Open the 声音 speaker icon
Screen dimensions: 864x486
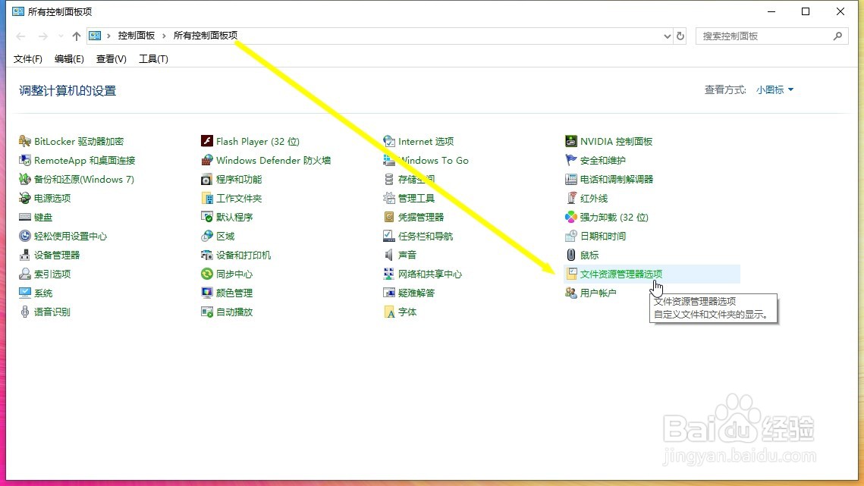click(x=389, y=255)
